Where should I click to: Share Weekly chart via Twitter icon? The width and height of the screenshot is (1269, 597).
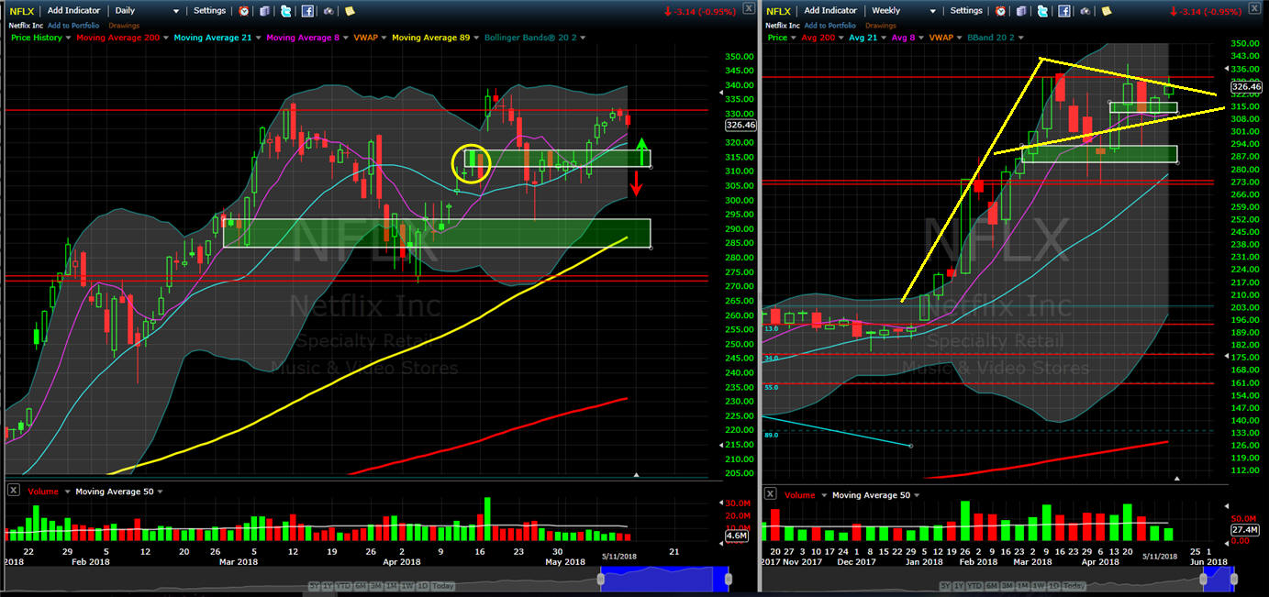(1042, 11)
